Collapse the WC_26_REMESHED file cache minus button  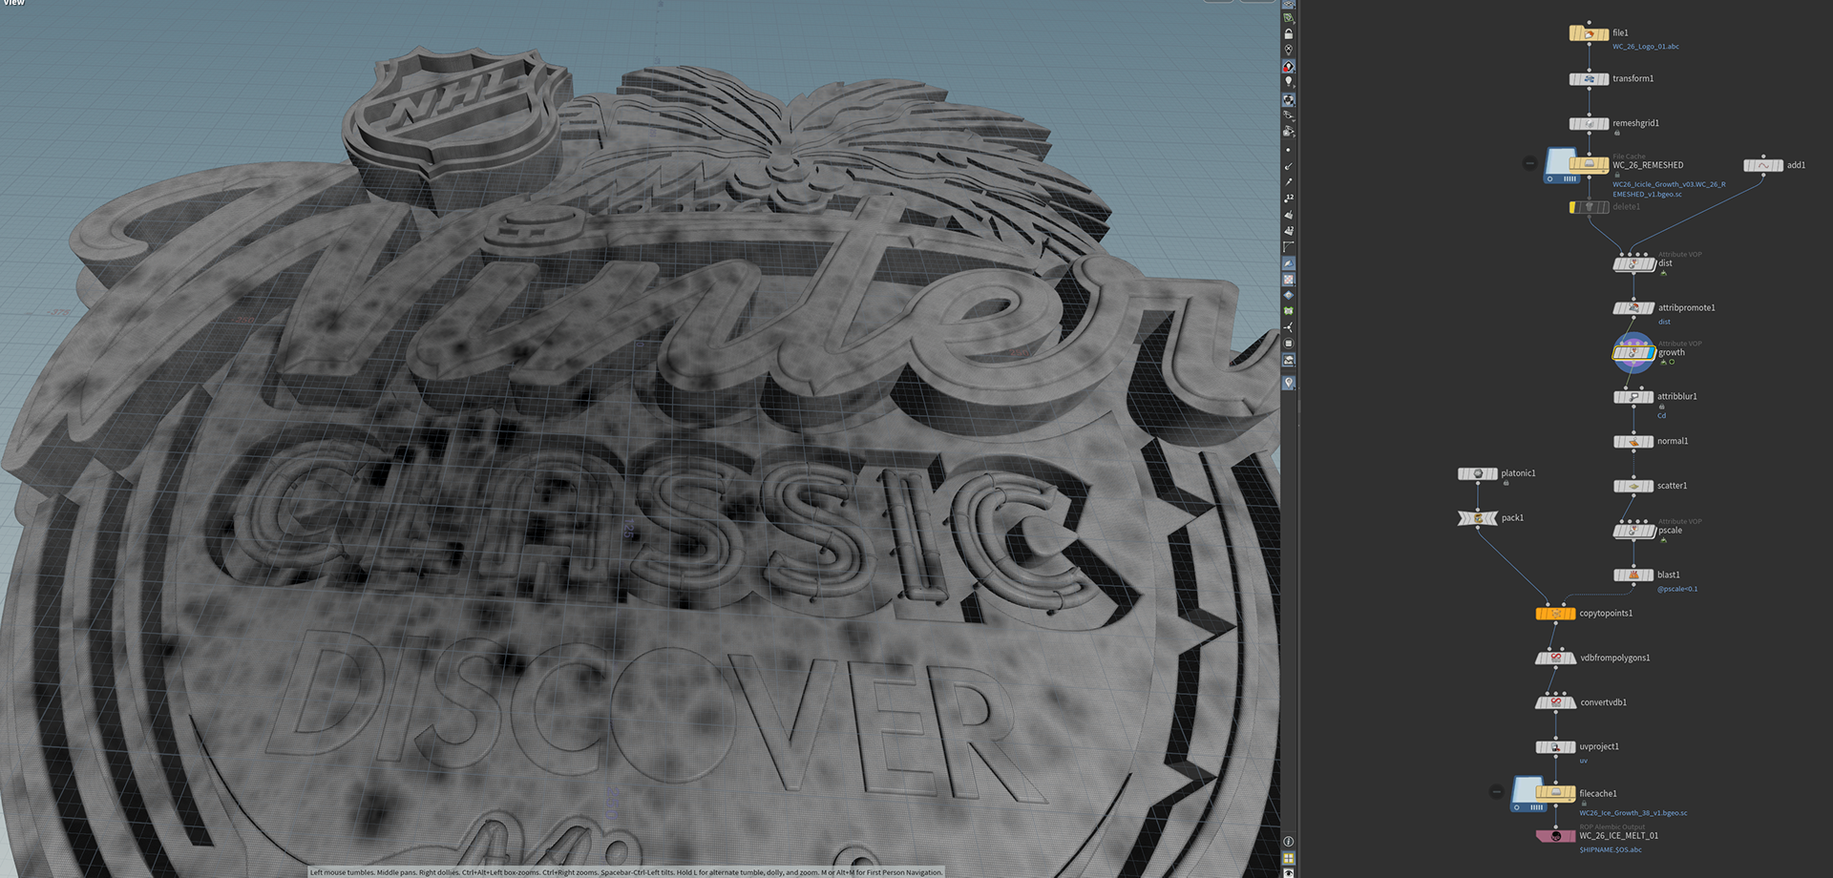1529,163
